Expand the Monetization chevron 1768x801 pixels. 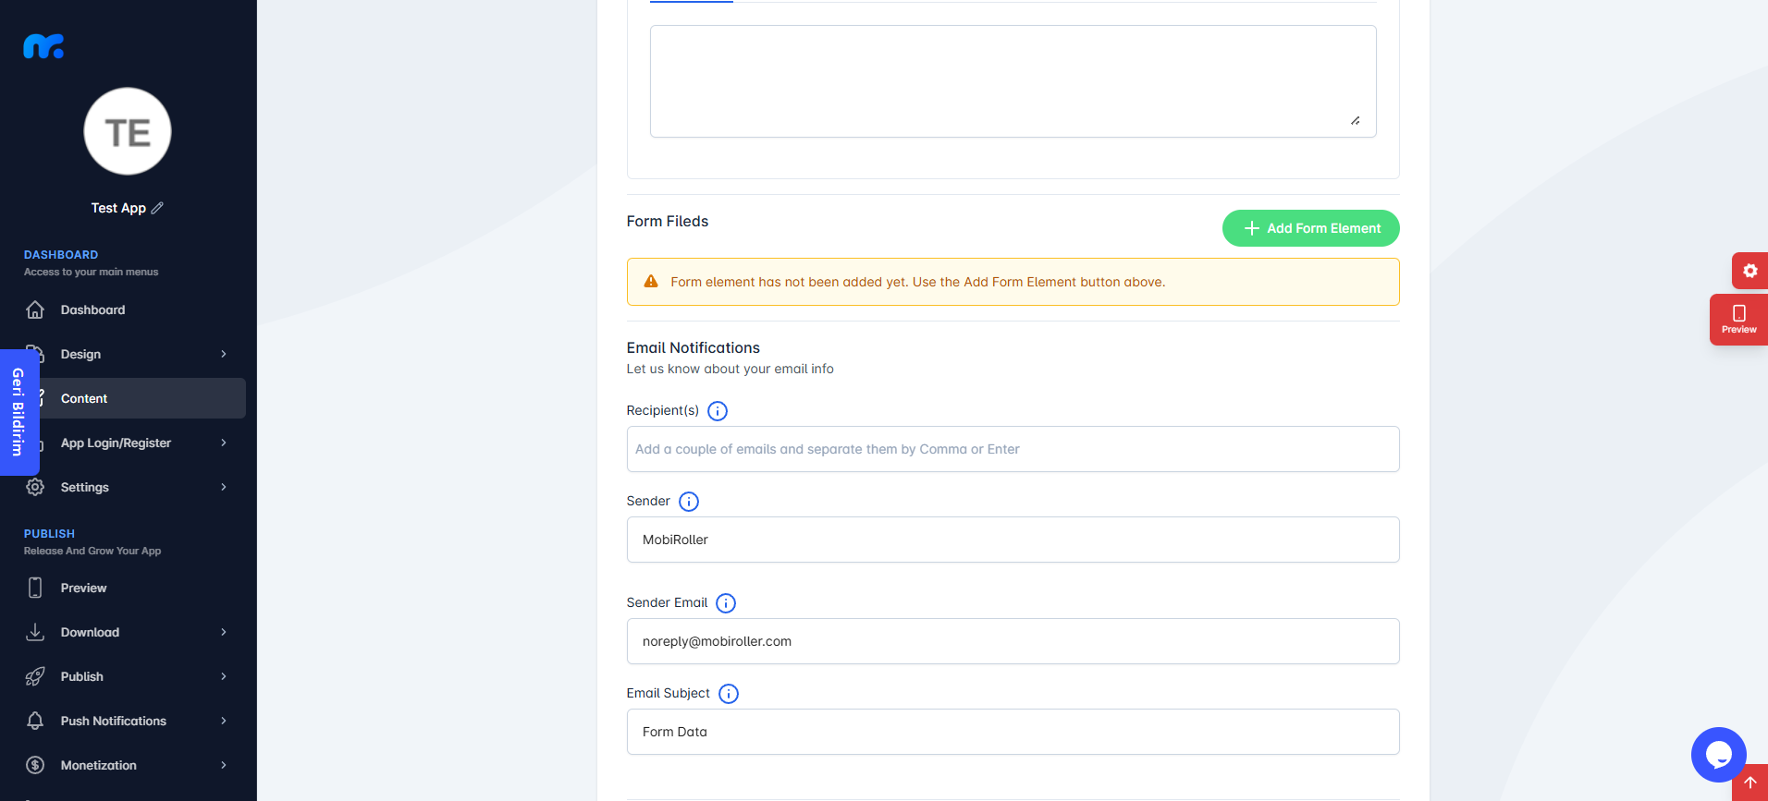click(224, 765)
